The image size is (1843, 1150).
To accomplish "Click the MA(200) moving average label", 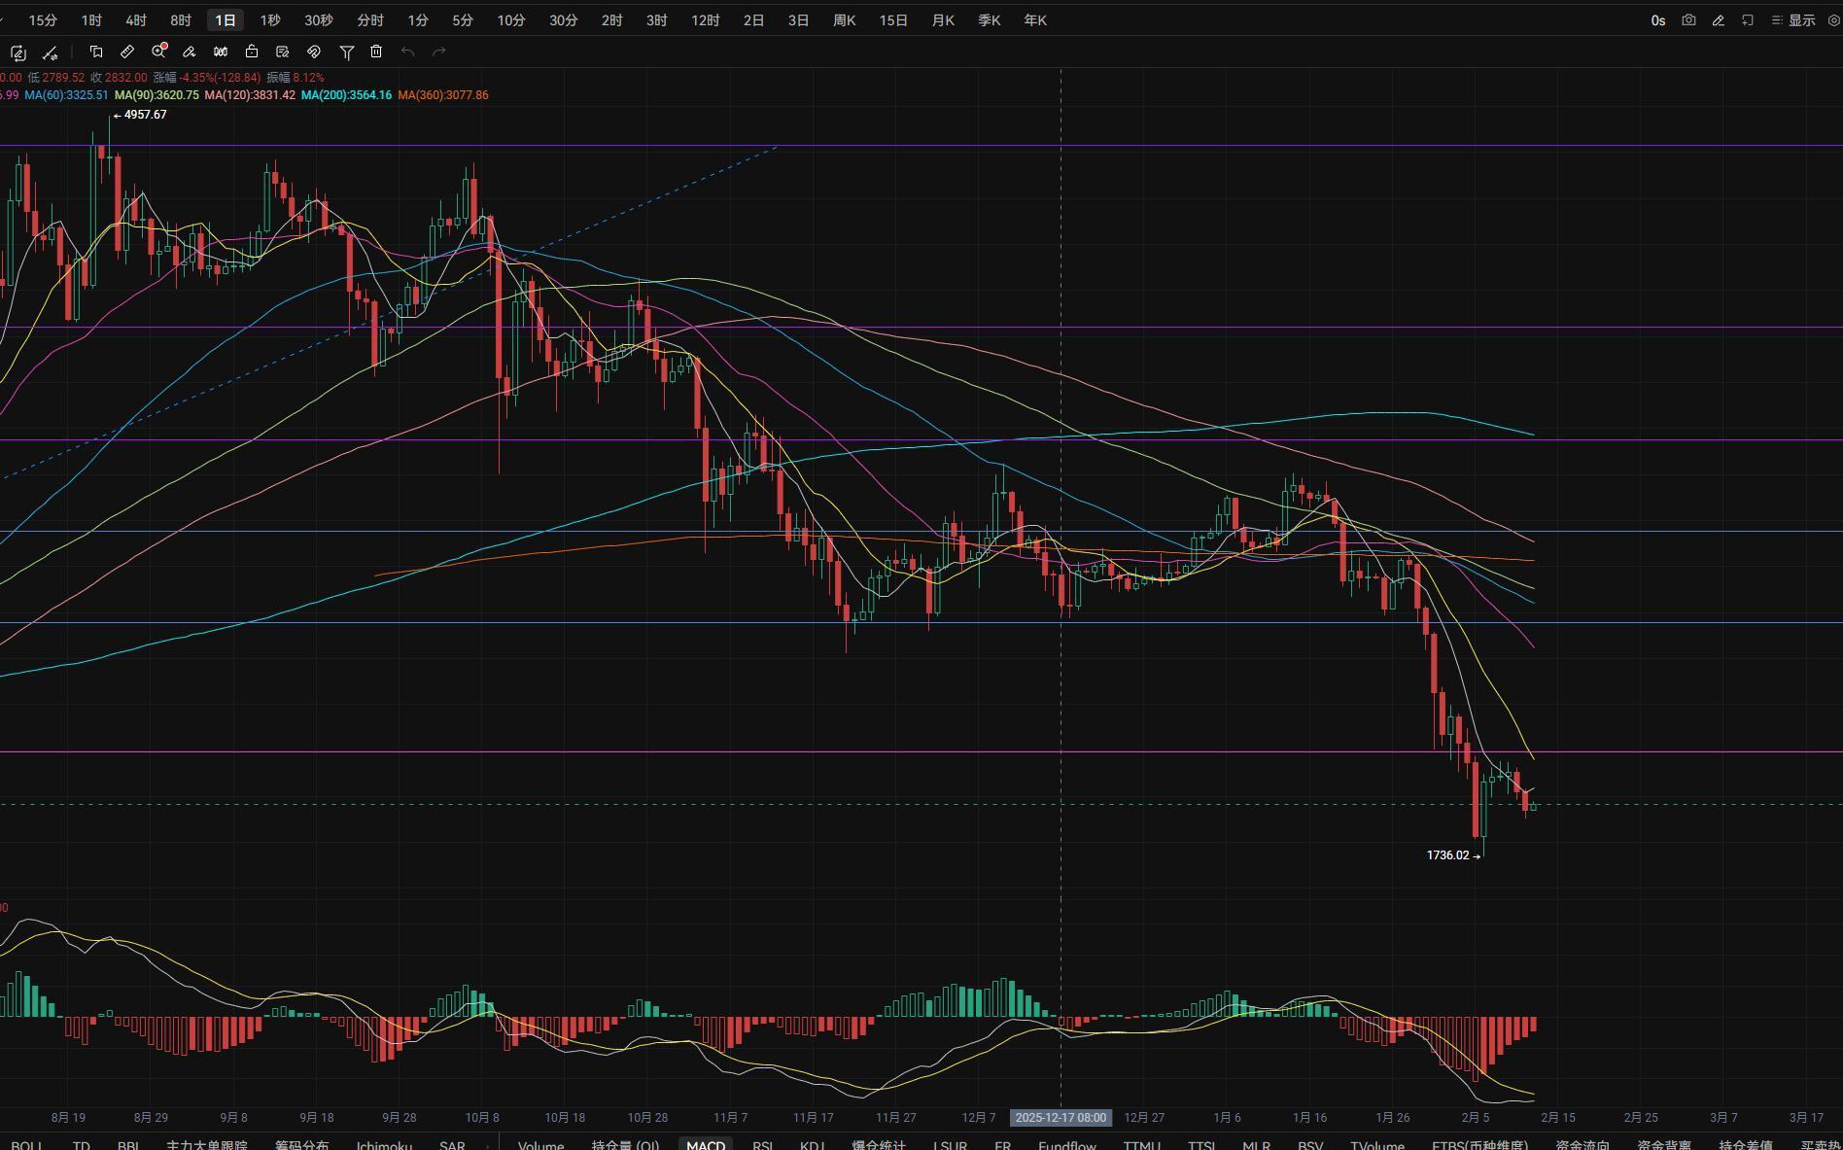I will 346,95.
